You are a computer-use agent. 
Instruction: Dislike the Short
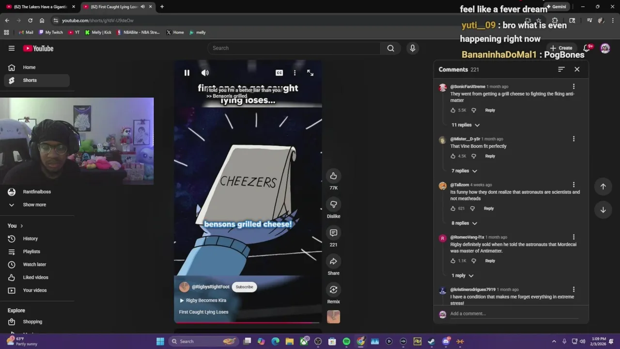point(333,205)
